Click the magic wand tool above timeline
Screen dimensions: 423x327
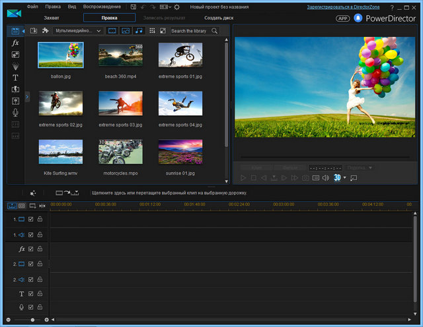33,193
